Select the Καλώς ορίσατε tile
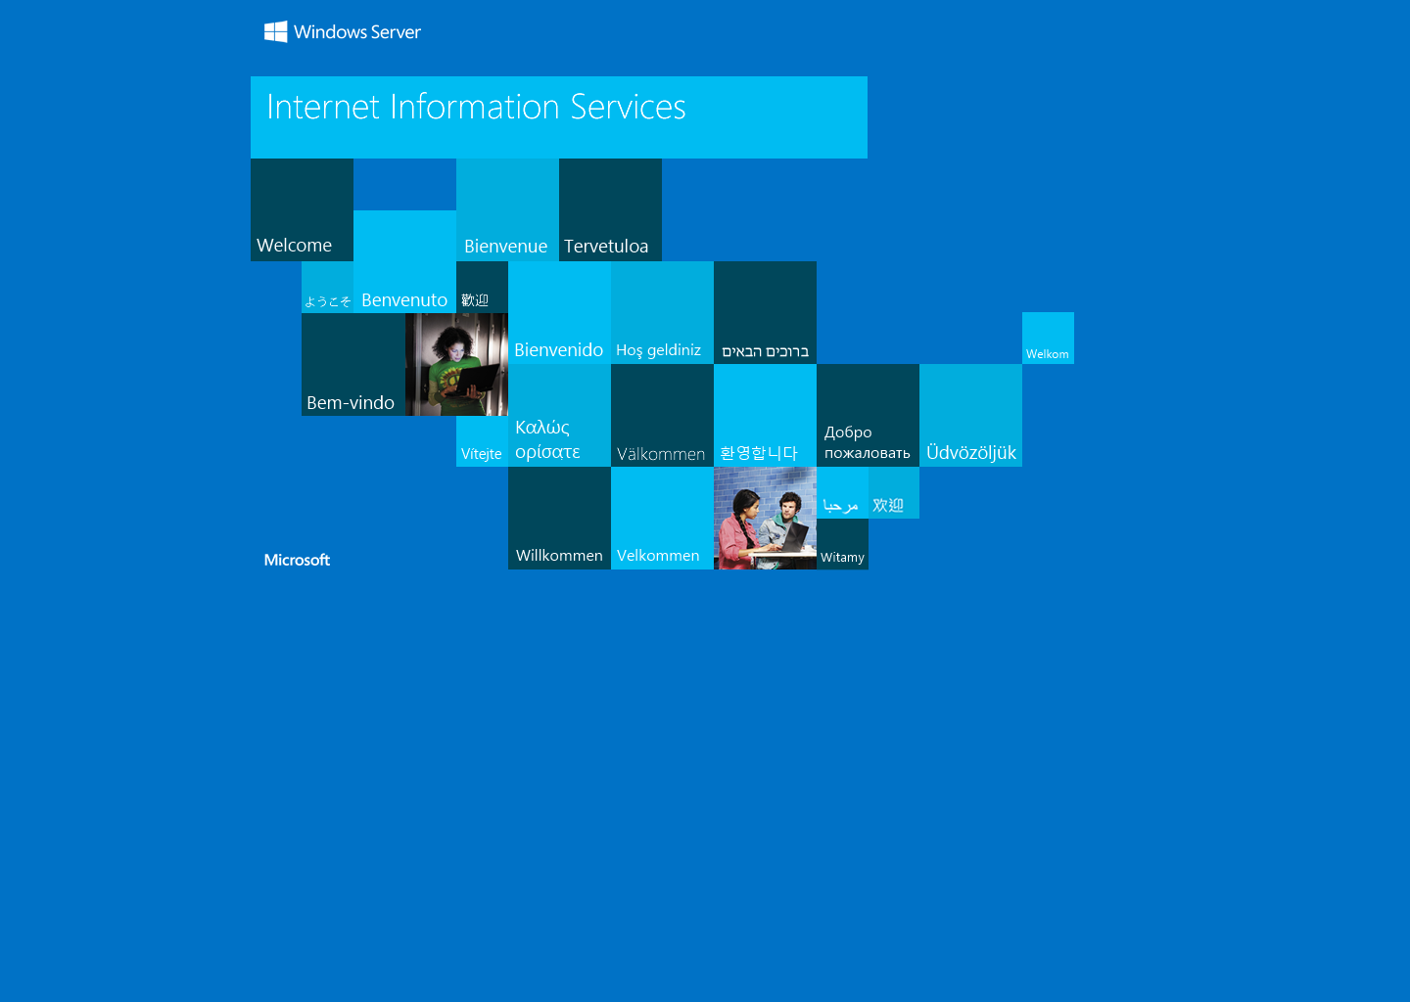The height and width of the screenshot is (1002, 1410). click(559, 415)
